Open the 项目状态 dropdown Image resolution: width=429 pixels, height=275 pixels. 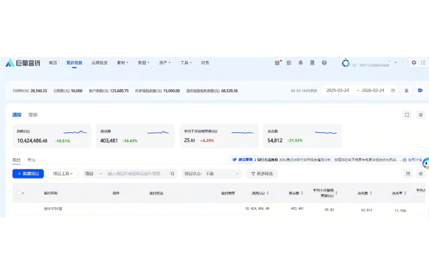211,173
